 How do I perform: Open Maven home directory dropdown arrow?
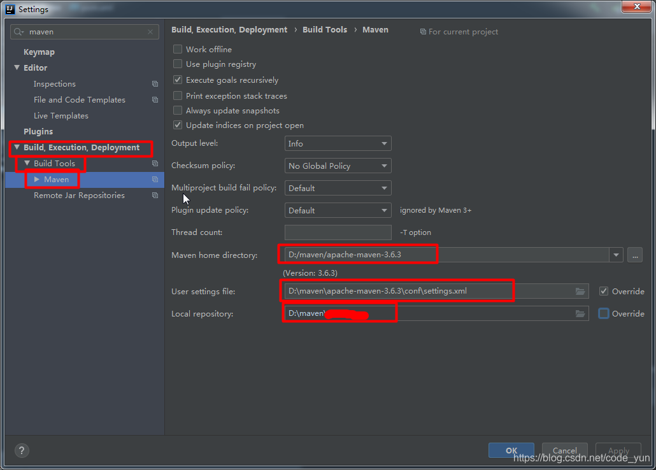coord(616,255)
